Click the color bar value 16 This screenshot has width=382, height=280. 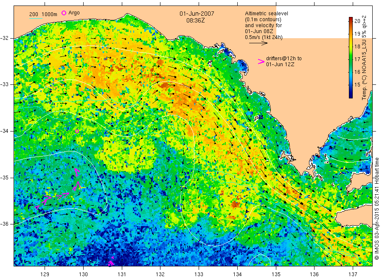357,72
